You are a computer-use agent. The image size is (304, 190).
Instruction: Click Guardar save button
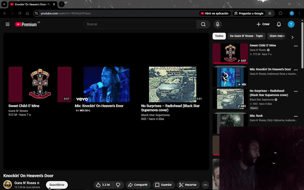(164, 185)
